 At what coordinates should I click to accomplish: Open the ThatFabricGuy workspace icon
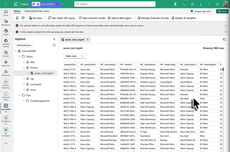[6, 120]
